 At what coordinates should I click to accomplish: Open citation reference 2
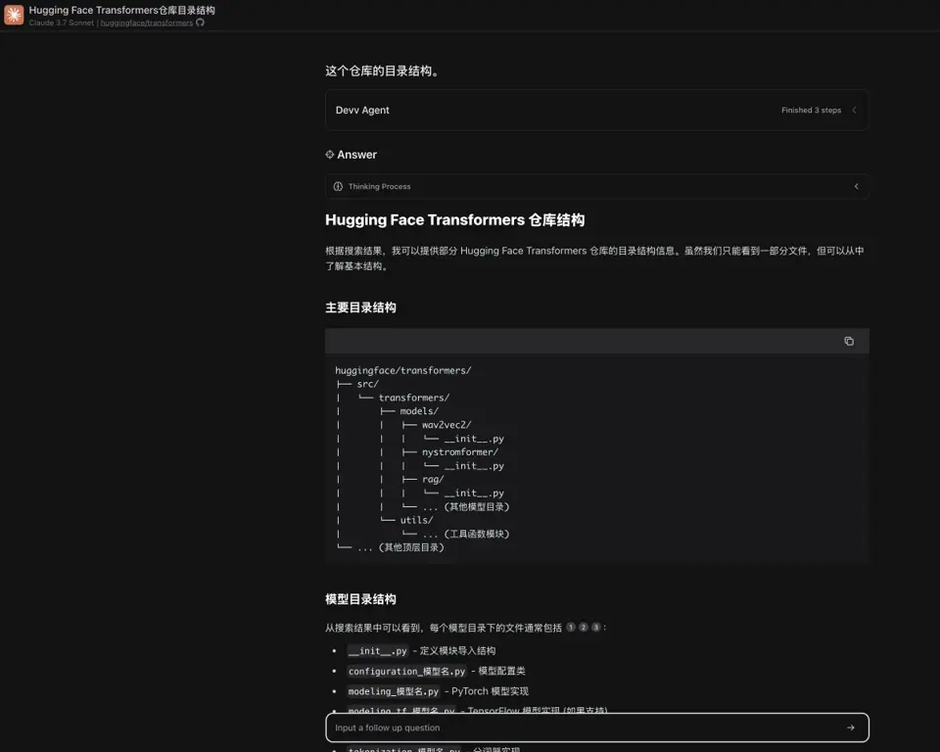tap(584, 628)
